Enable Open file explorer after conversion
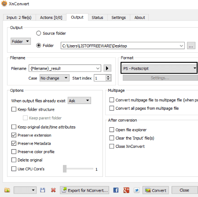 click(x=112, y=129)
